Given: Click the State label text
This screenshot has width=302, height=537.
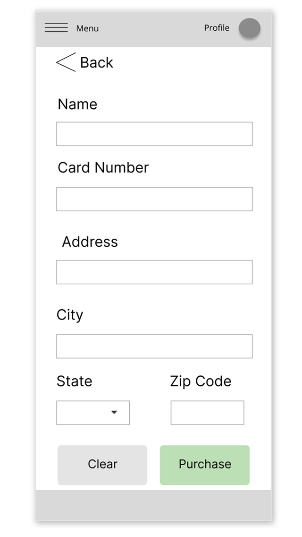Looking at the screenshot, I should (x=74, y=381).
